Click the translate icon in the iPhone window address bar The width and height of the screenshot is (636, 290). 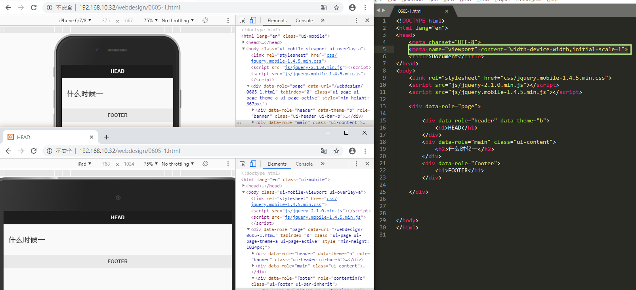[324, 8]
